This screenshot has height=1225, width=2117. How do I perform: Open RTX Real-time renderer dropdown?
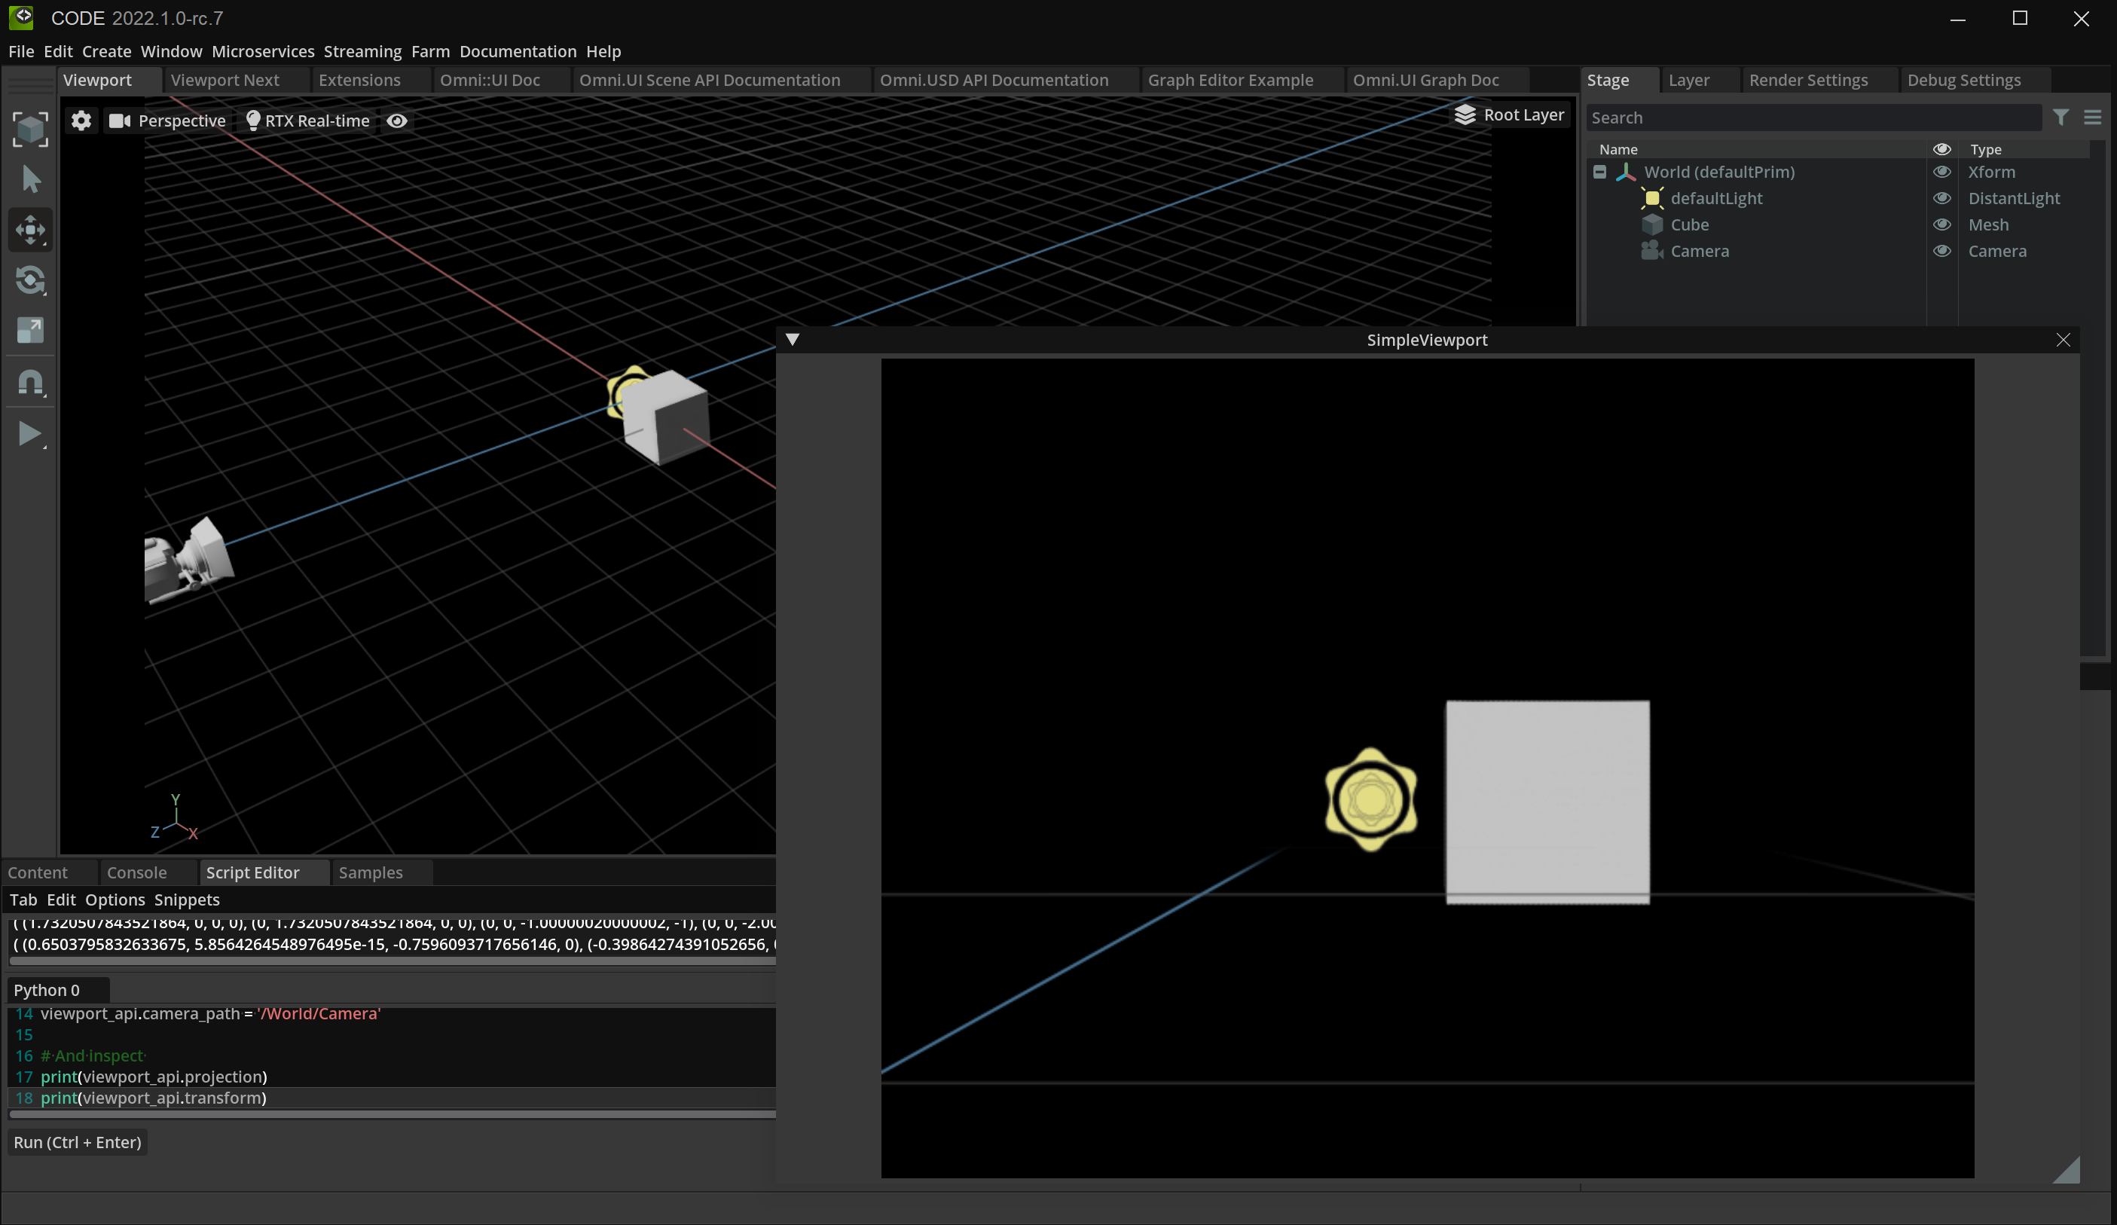click(x=307, y=121)
